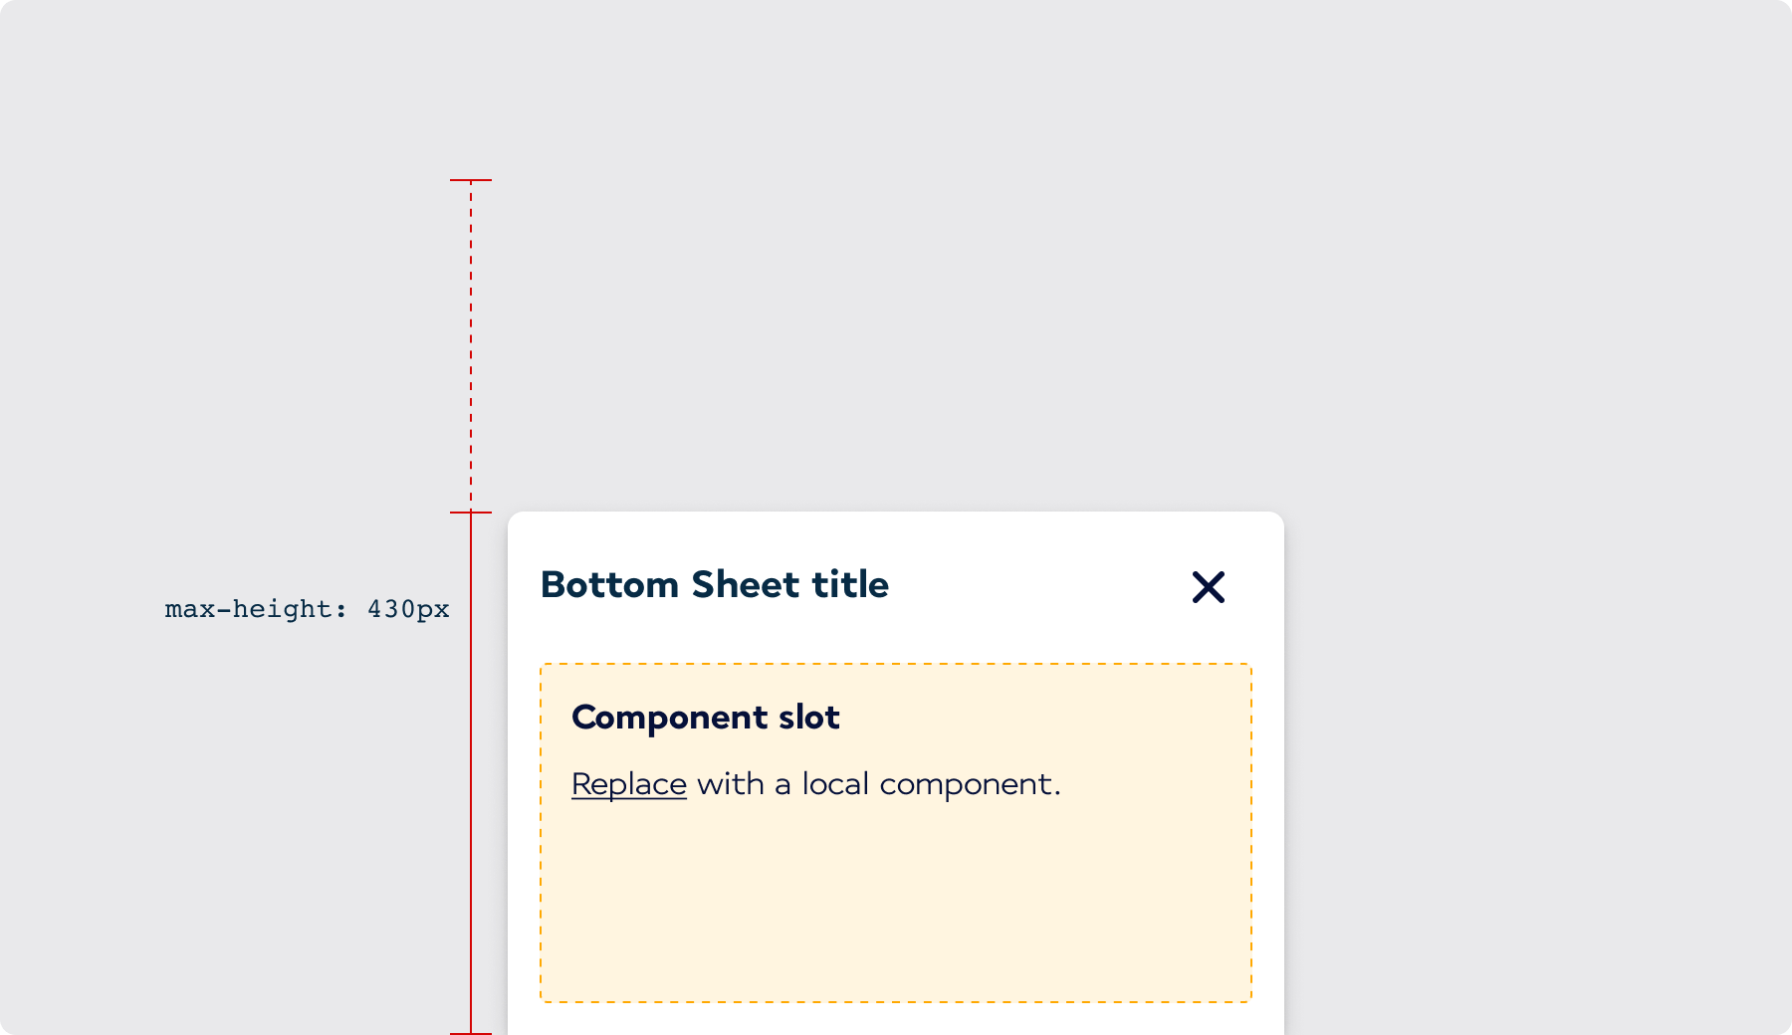This screenshot has width=1792, height=1035.
Task: Click the dashed red measurement line
Action: click(x=470, y=338)
